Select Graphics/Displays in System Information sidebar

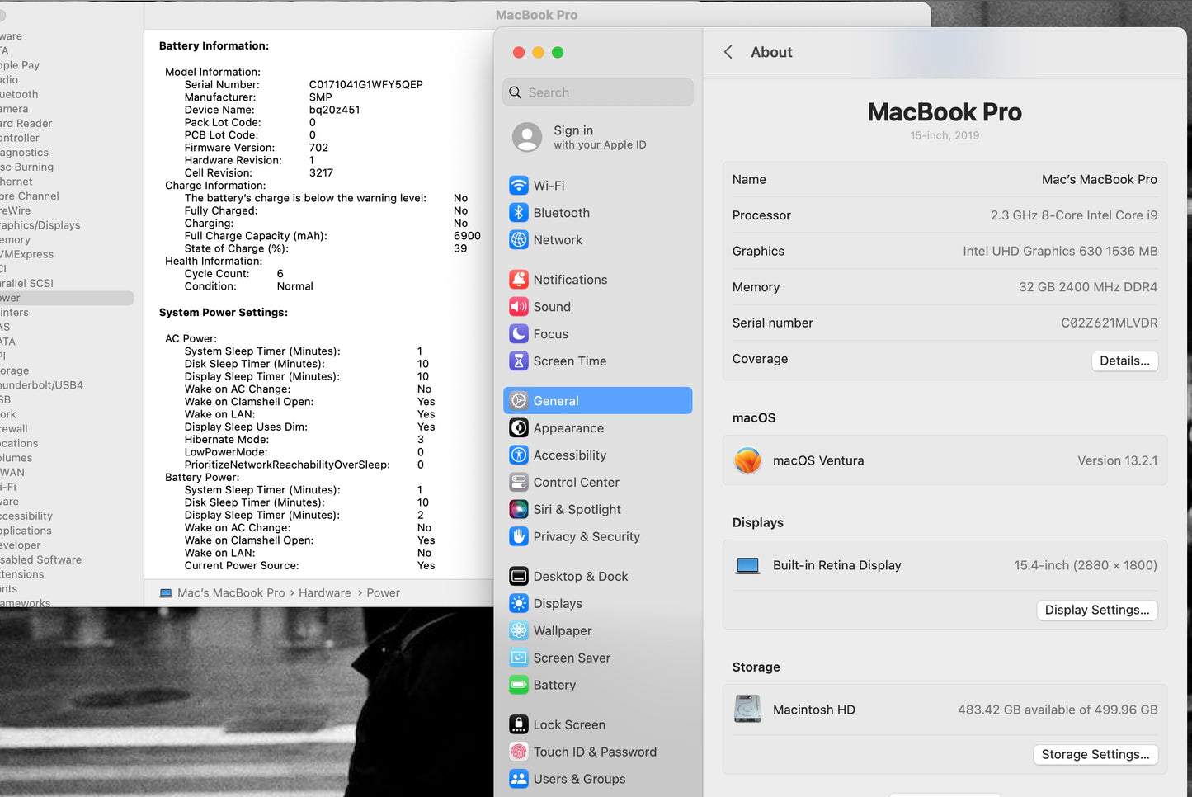(40, 225)
